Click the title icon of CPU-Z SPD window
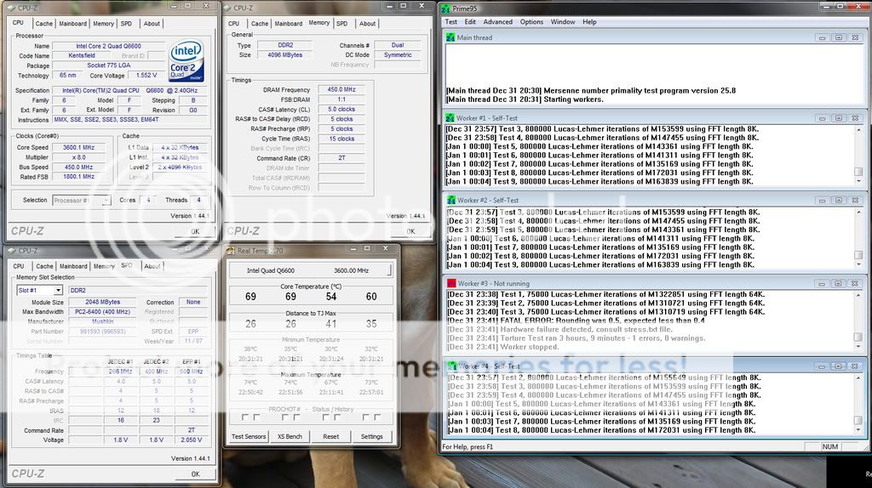Image resolution: width=872 pixels, height=488 pixels. tap(12, 251)
